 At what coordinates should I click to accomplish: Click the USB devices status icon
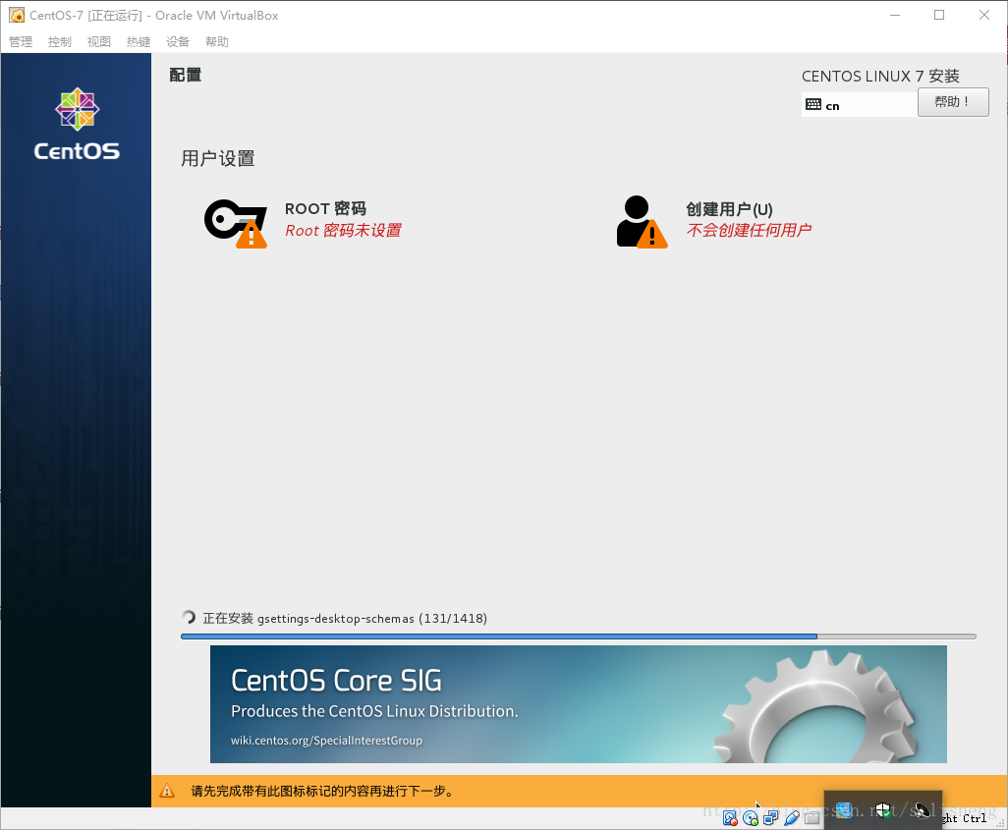point(791,818)
